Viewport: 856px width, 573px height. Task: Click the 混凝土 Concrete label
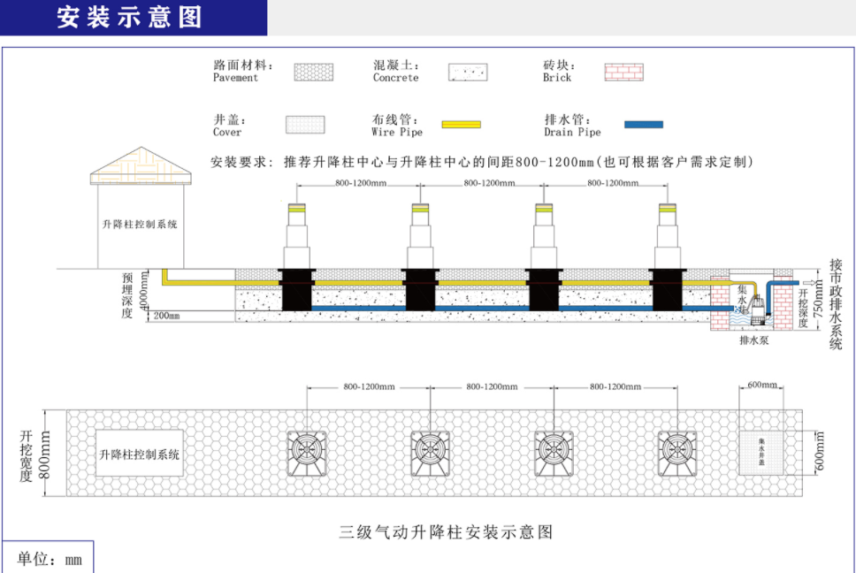click(396, 71)
